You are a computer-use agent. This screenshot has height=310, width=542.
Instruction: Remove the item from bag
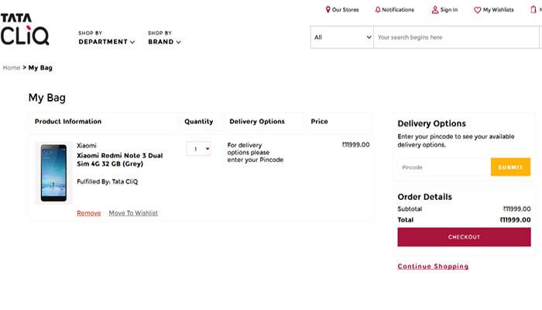[x=89, y=213]
